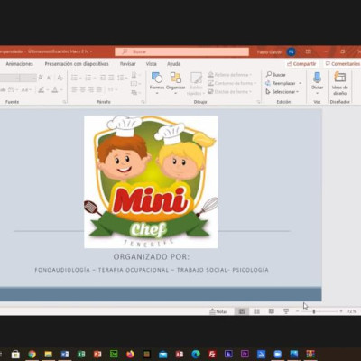Open FileZilla from the taskbar

[x=212, y=354]
